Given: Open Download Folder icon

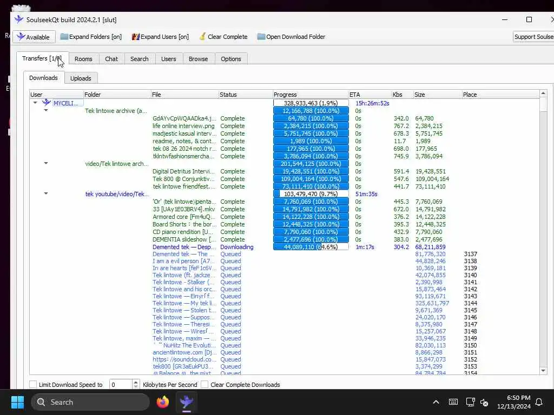Looking at the screenshot, I should click(x=261, y=36).
